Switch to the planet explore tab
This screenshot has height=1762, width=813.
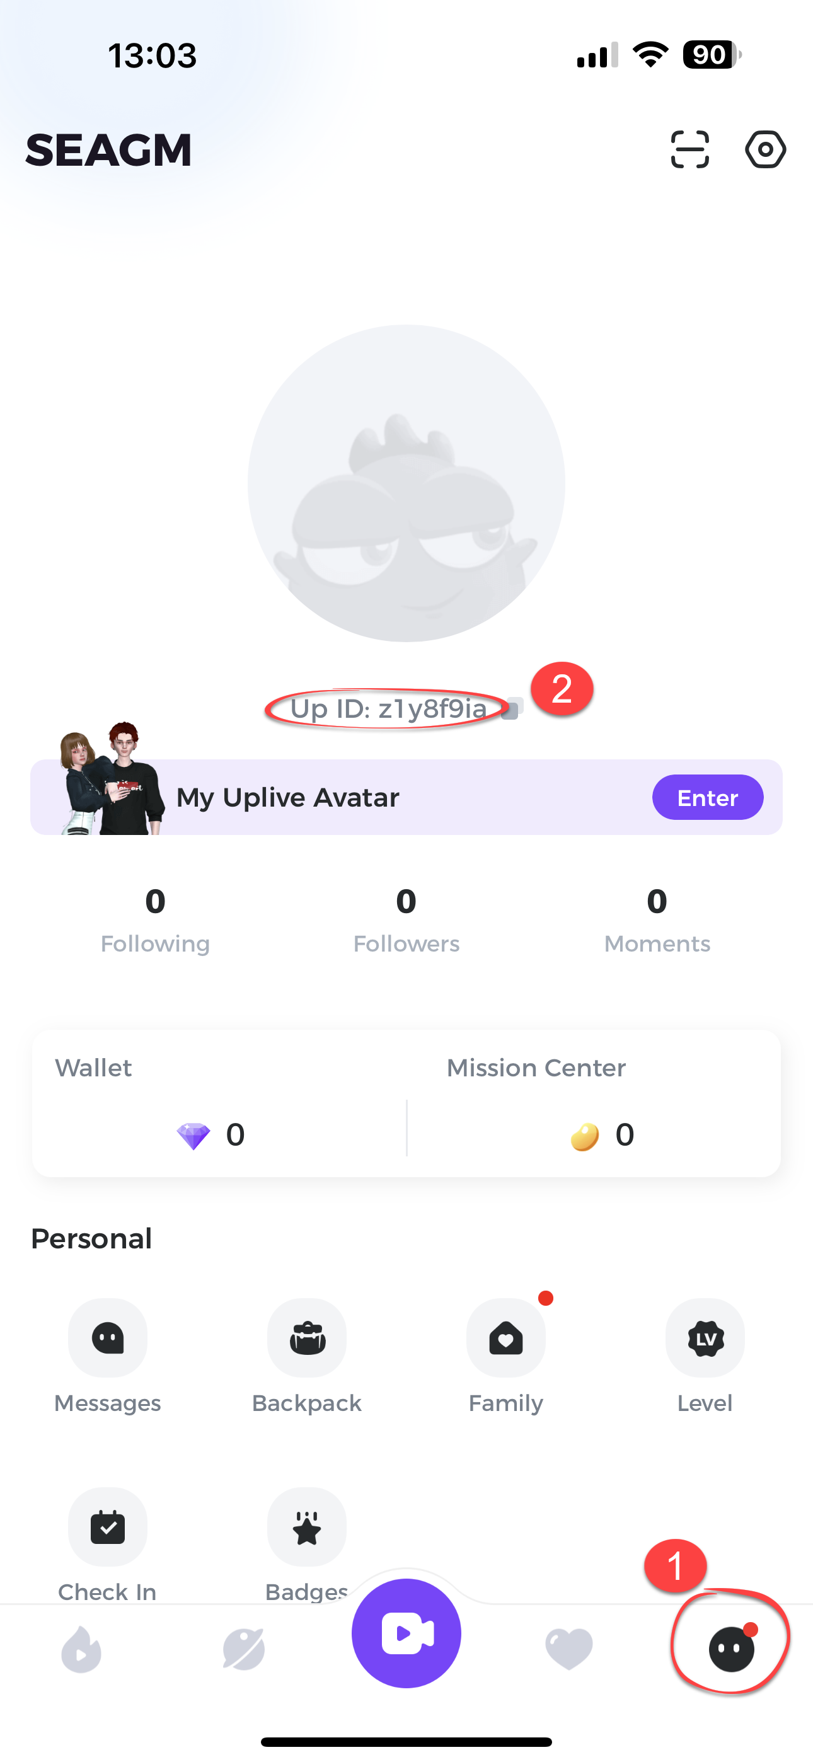244,1649
